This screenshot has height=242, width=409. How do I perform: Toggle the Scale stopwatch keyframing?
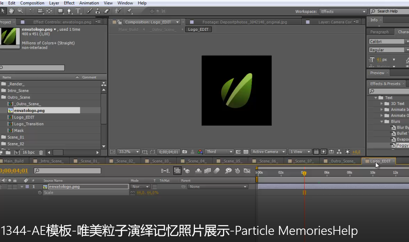click(40, 193)
